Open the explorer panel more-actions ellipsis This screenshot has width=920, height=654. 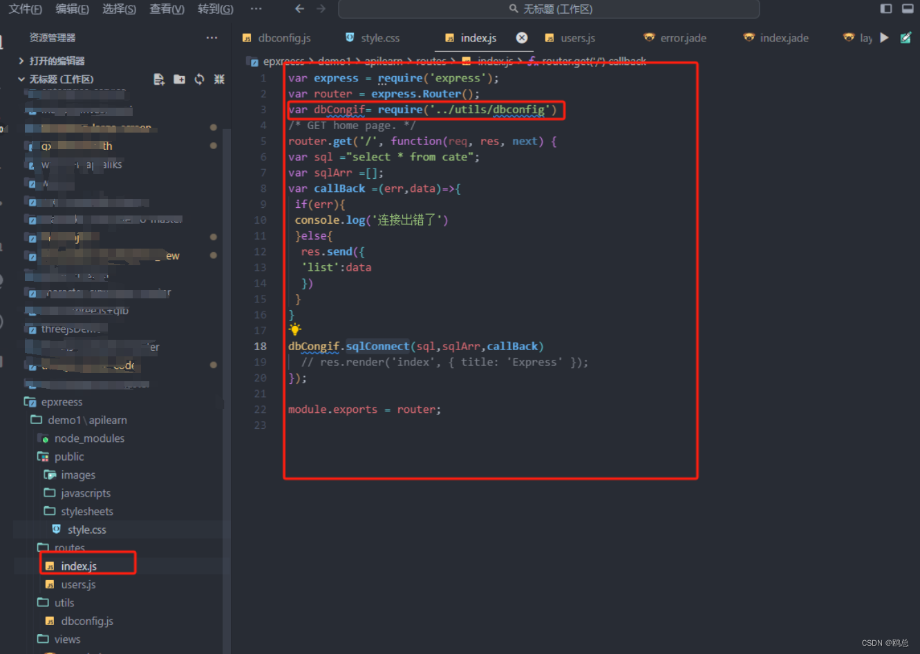[x=212, y=38]
